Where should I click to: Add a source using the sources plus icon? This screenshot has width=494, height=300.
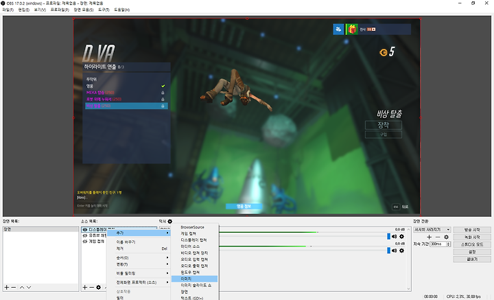[x=84, y=287]
